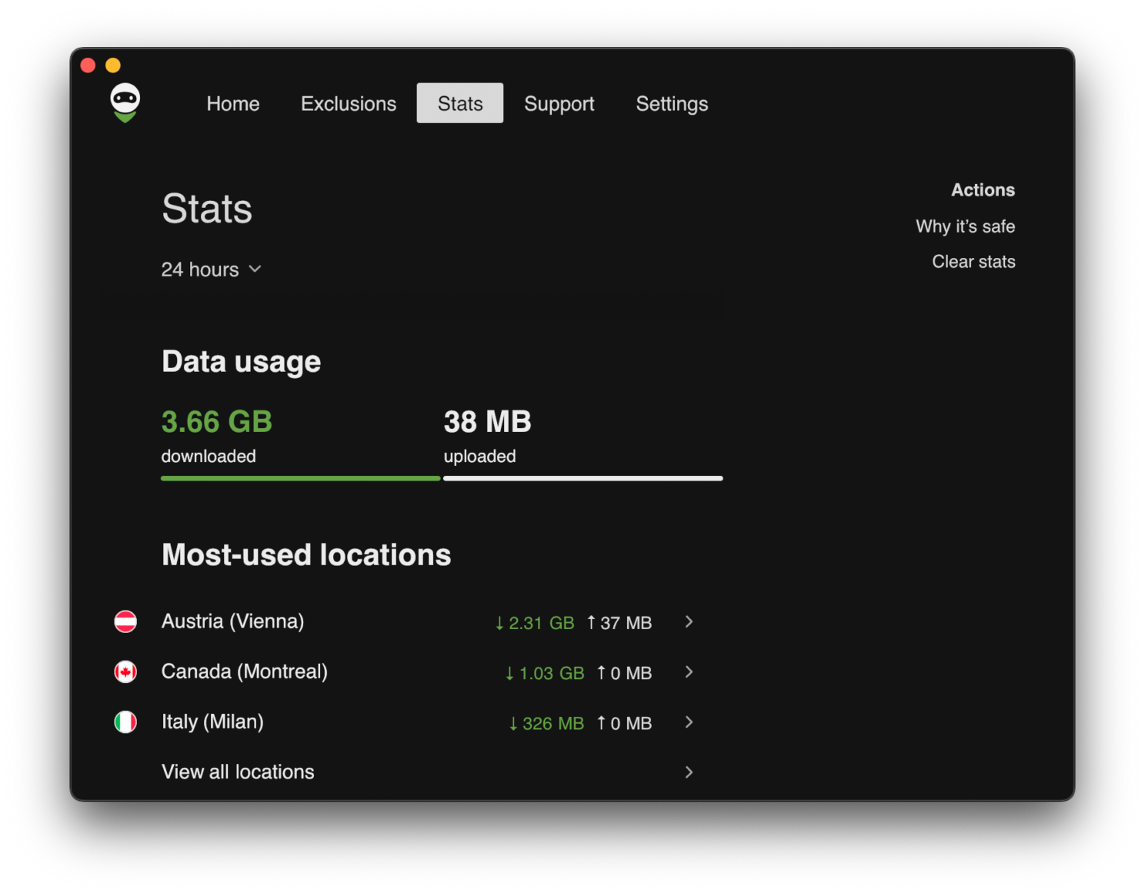Click the green downloaded progress bar
The image size is (1145, 894).
pyautogui.click(x=301, y=478)
